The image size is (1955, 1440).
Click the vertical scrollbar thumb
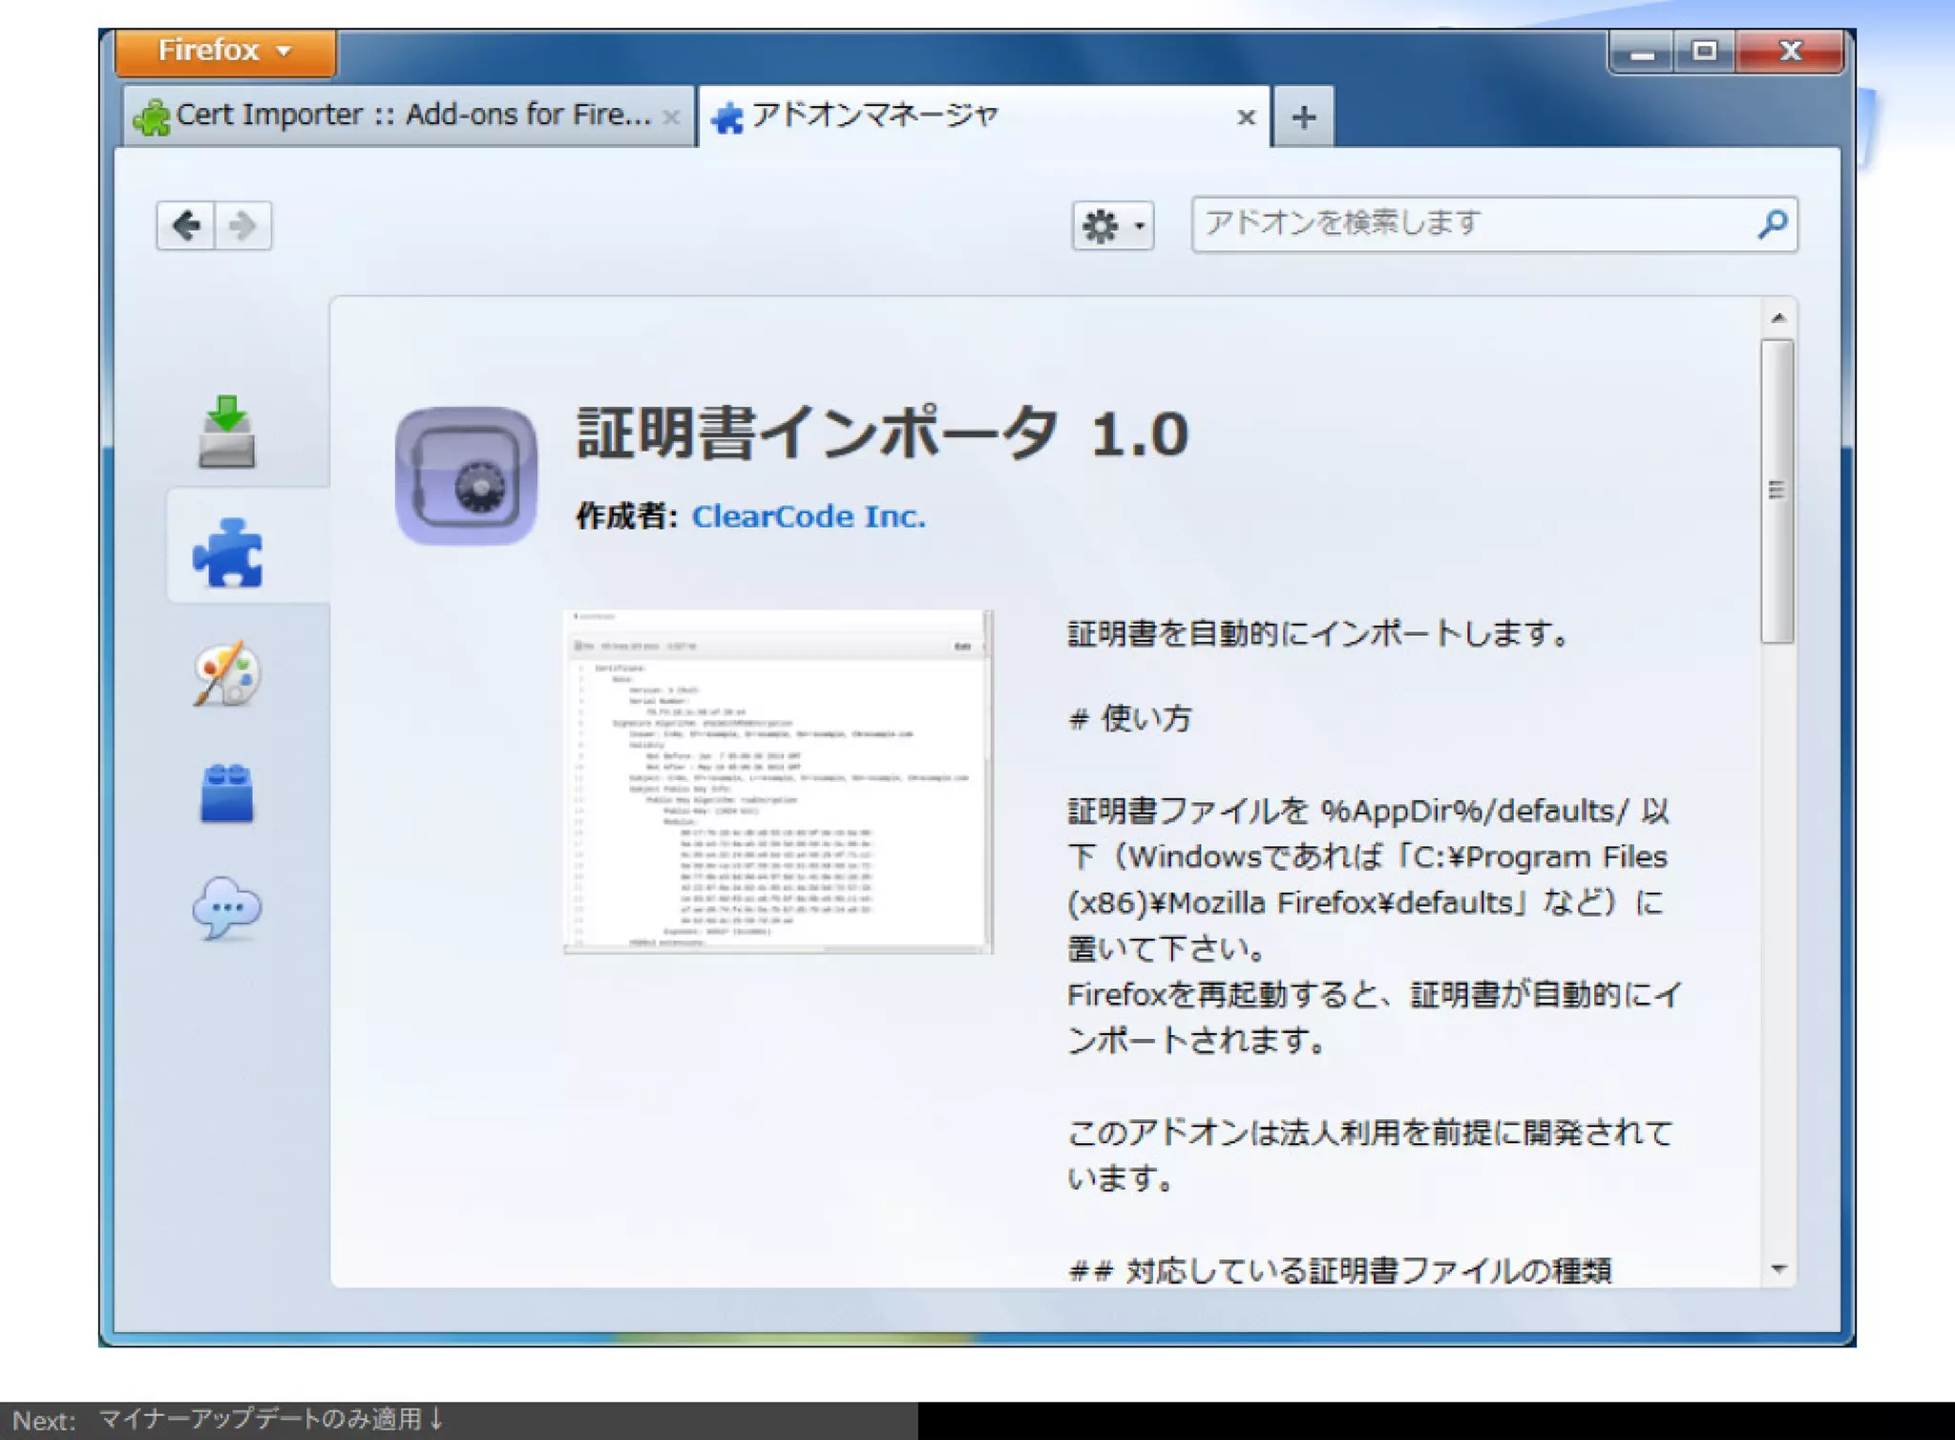pyautogui.click(x=1777, y=491)
